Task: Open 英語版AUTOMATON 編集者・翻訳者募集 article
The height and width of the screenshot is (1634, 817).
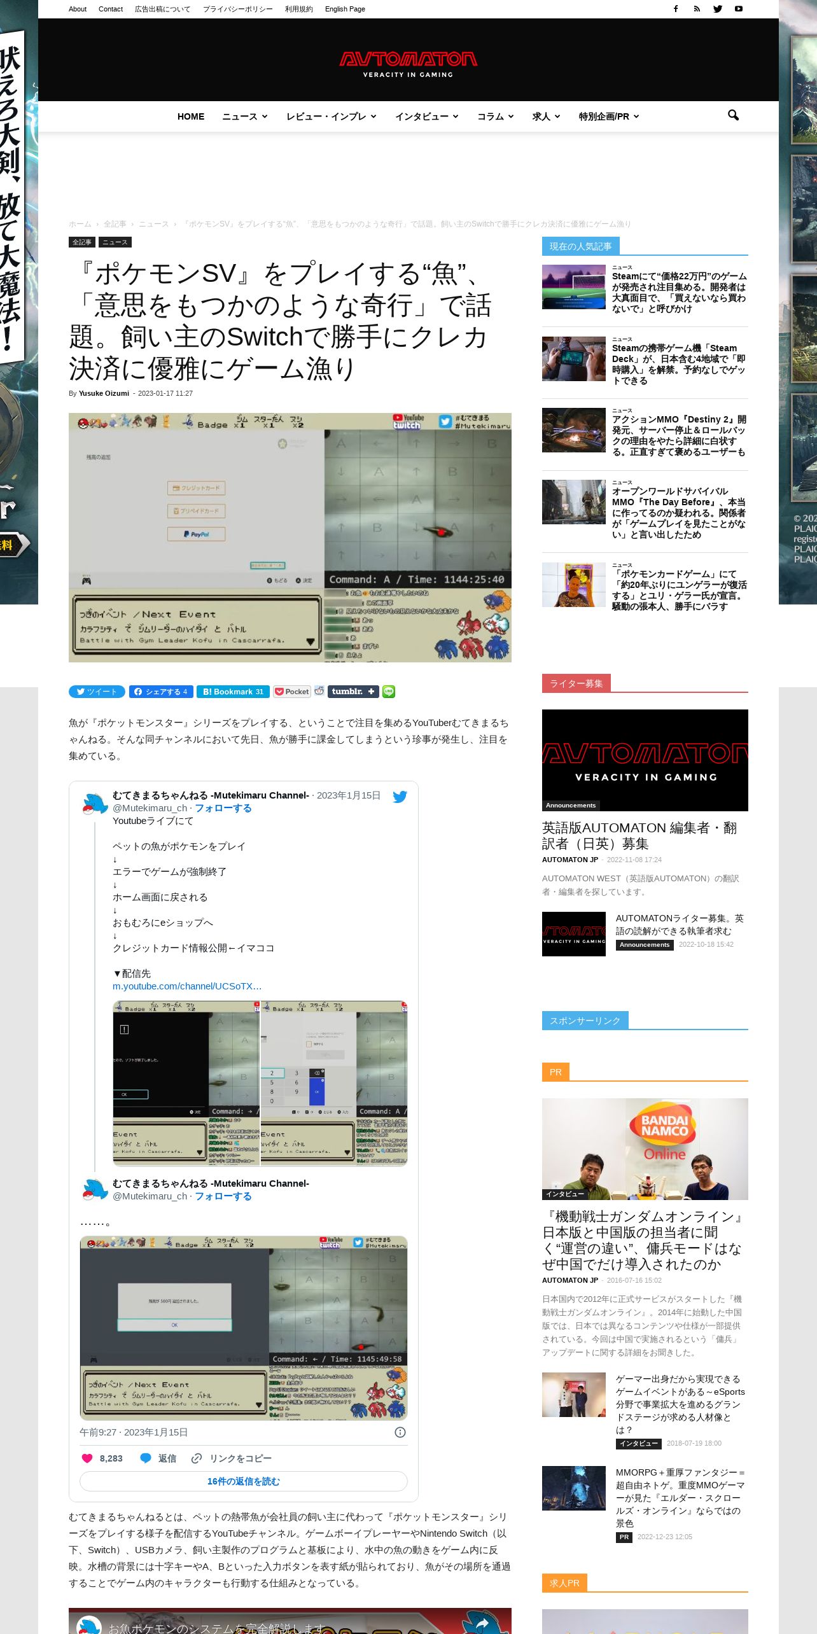Action: coord(639,835)
